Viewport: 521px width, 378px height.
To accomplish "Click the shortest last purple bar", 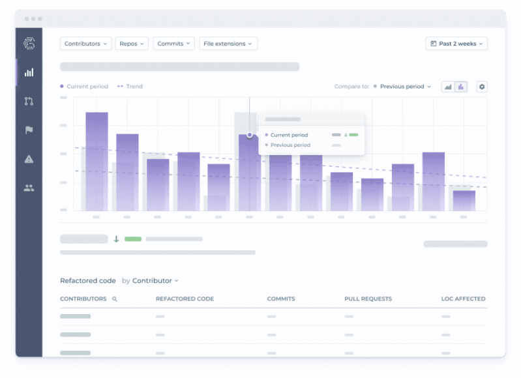I will coord(464,201).
